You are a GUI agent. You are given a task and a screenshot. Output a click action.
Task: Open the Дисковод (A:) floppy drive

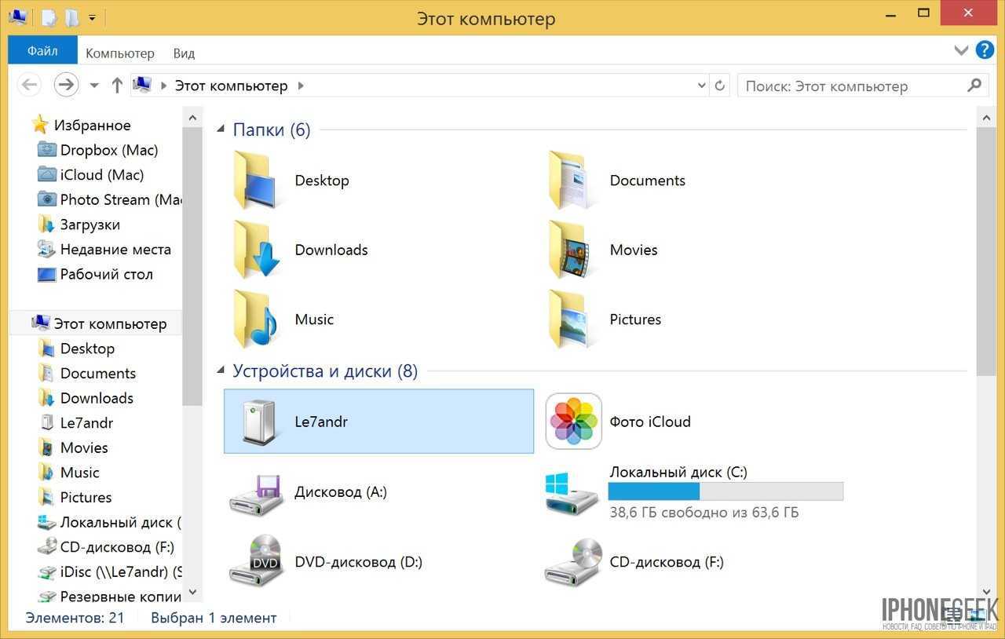click(x=256, y=492)
